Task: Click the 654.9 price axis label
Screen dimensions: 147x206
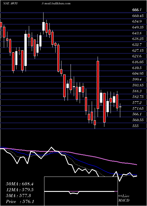Action: [137, 21]
